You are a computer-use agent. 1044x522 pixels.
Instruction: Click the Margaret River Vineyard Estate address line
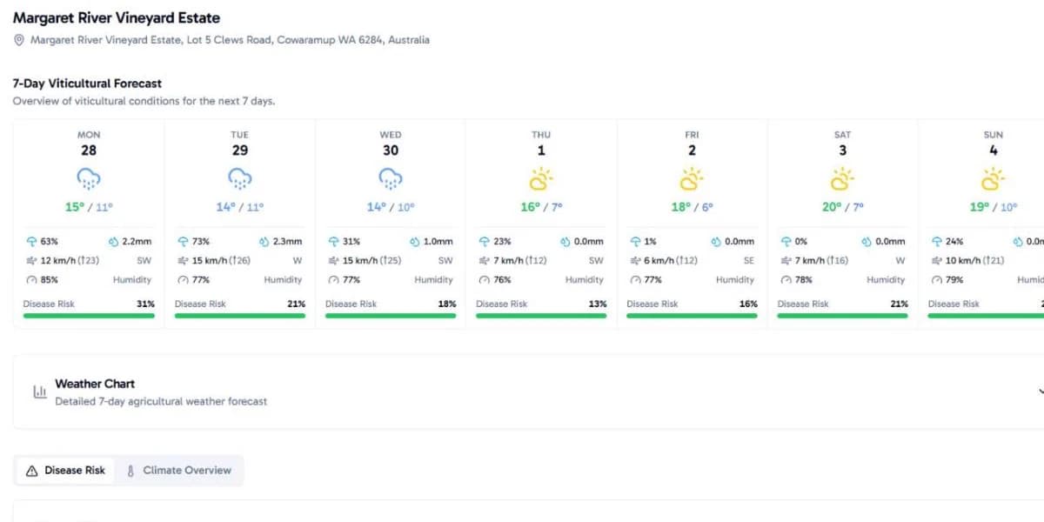pos(230,40)
